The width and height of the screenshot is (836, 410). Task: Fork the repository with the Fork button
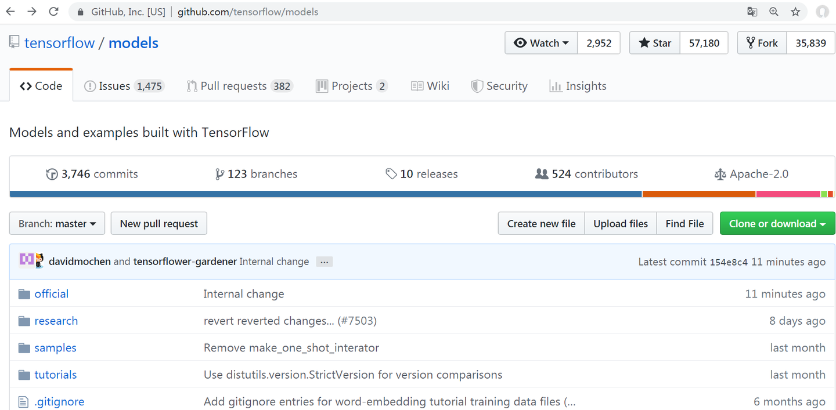click(x=762, y=43)
